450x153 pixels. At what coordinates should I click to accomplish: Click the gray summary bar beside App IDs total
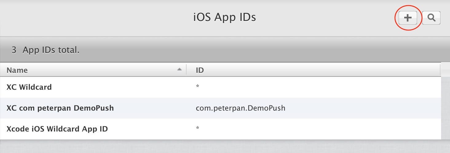[264, 50]
